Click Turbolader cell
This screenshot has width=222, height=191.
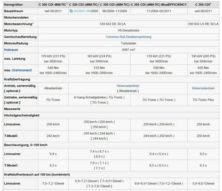tap(128, 43)
